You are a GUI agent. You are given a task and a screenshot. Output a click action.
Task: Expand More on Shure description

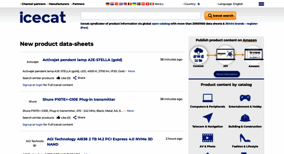coord(130,111)
